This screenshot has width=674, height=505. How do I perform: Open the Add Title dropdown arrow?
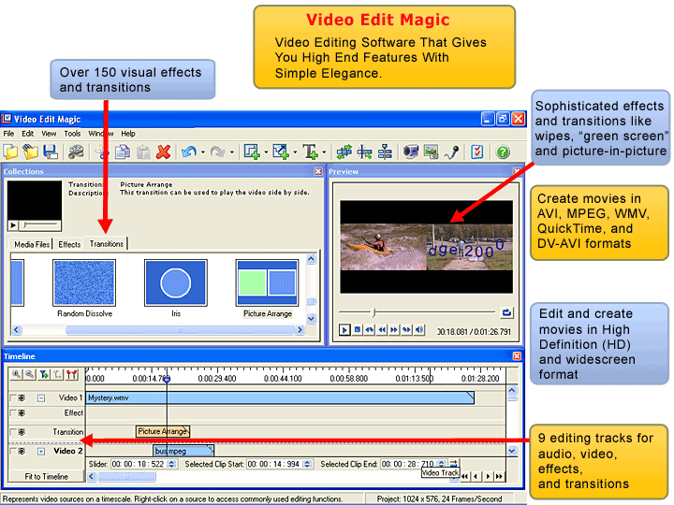[x=324, y=151]
